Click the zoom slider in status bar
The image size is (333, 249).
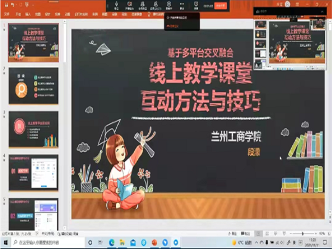tap(303, 234)
